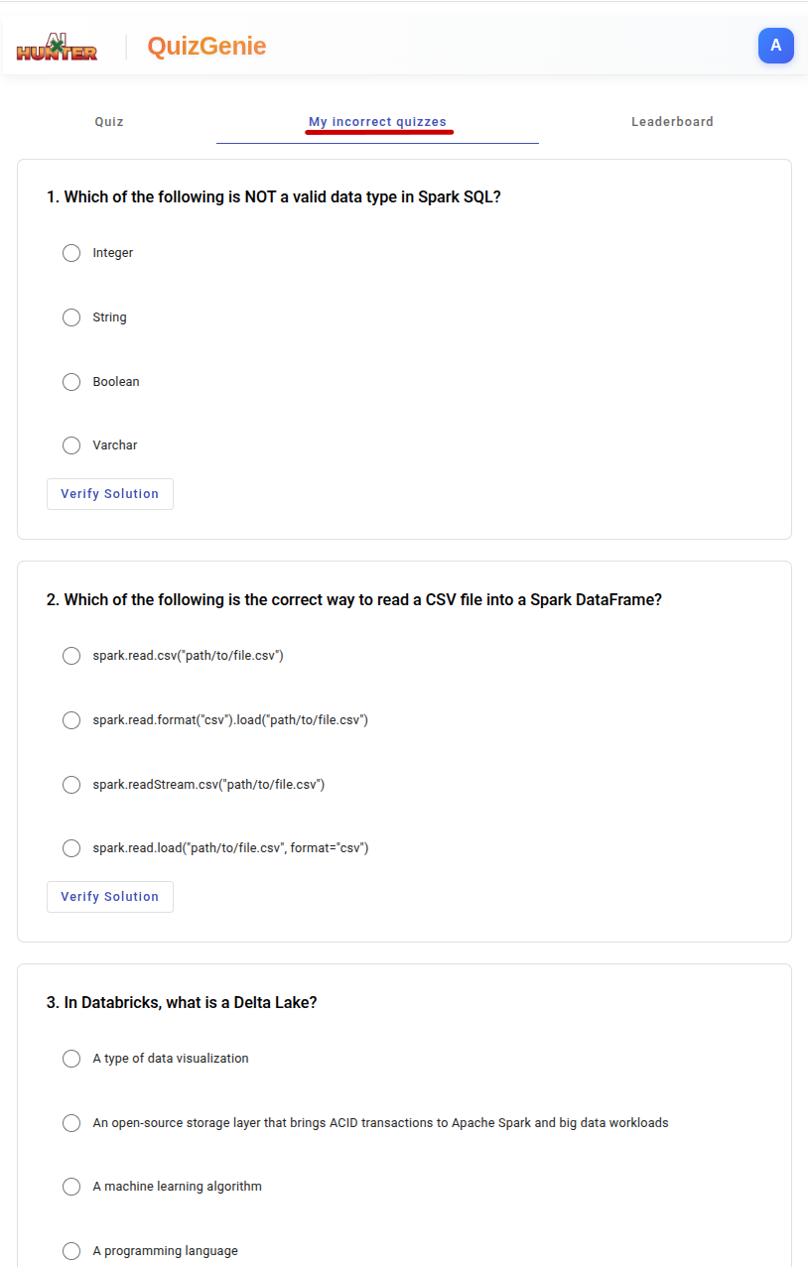Select the Boolean answer option
Screen dimensions: 808x1267
70,381
